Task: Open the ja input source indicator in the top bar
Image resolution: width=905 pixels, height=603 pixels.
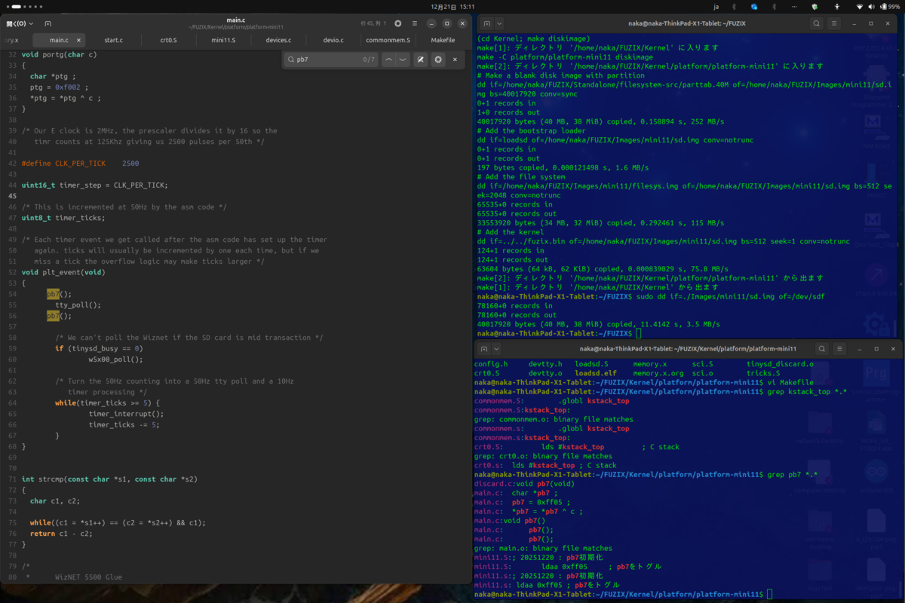Action: click(x=716, y=6)
